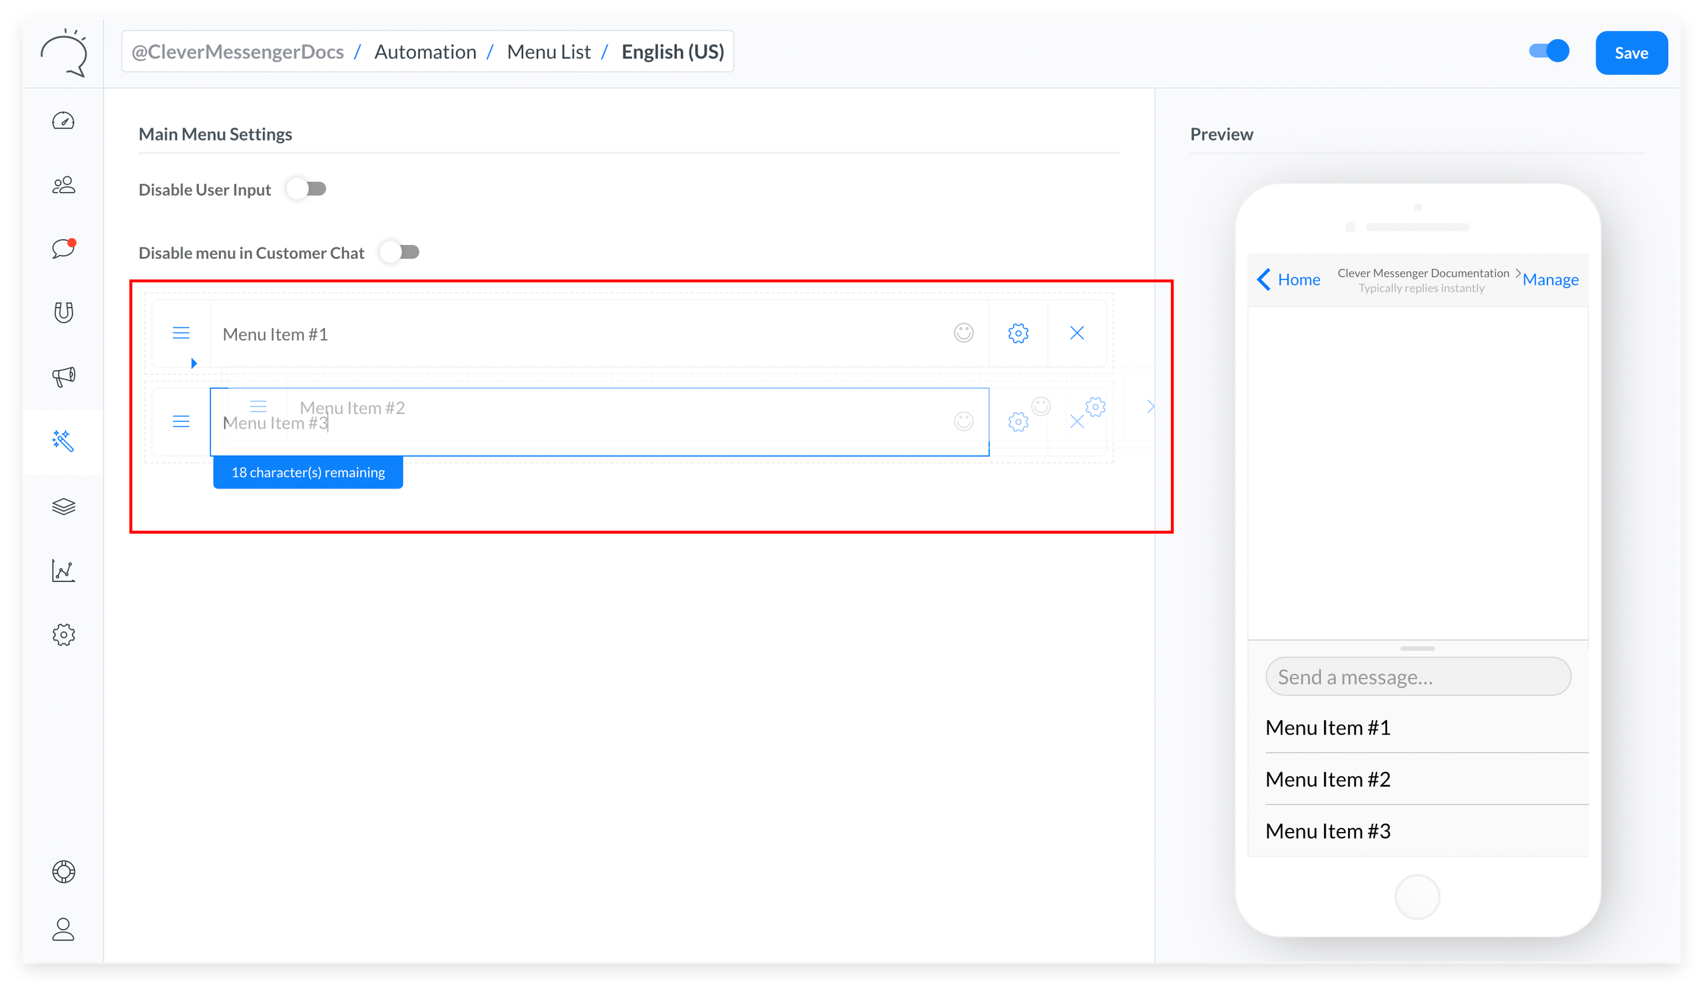Image resolution: width=1704 pixels, height=981 pixels.
Task: Open live chat with red notification
Action: [x=63, y=249]
